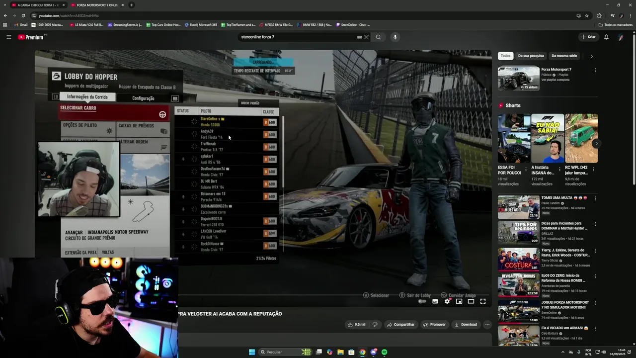
Task: Show more filter chips with arrow
Action: [591, 56]
